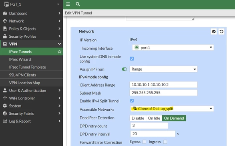Open the Log & Report menu
The width and height of the screenshot is (235, 146).
[32, 121]
